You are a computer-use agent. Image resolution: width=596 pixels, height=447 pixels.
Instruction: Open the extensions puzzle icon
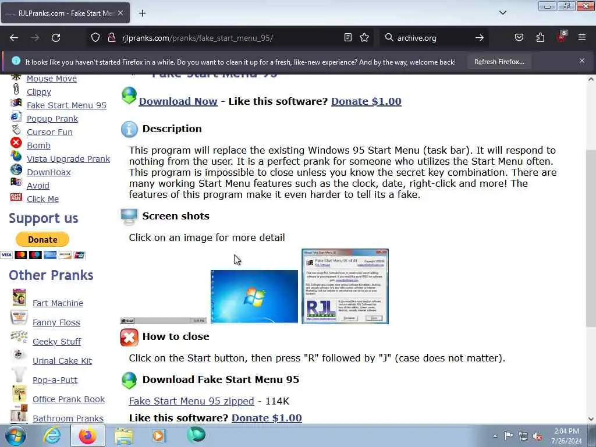pos(540,38)
